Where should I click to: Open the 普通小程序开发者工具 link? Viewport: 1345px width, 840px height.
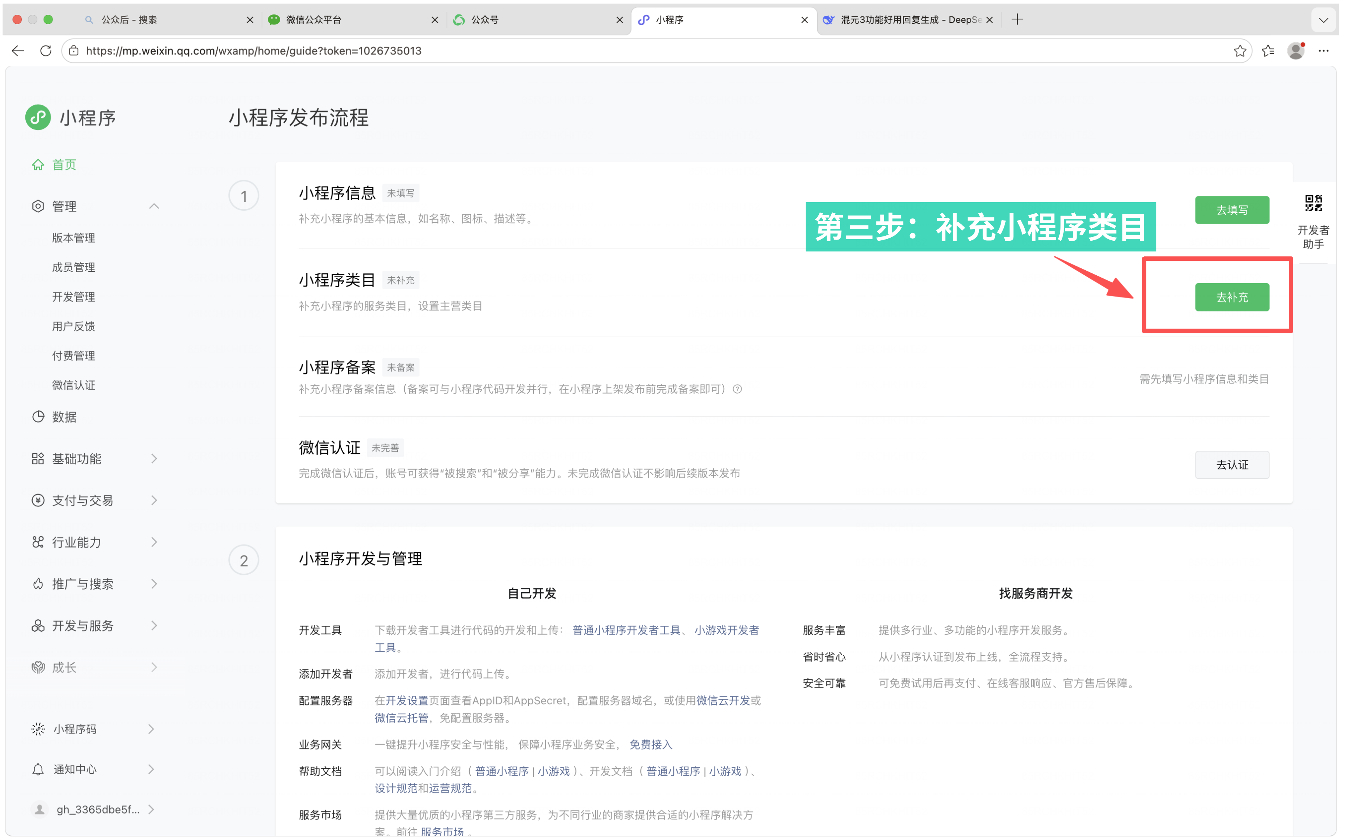[626, 630]
